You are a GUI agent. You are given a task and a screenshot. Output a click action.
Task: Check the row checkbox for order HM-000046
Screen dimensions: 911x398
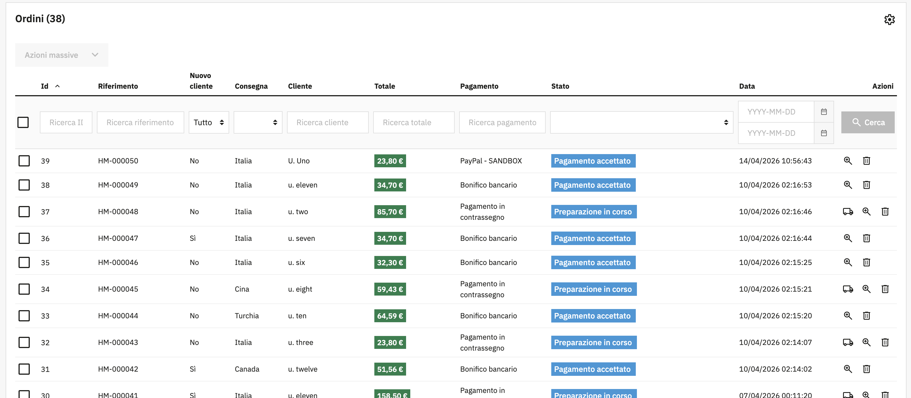pos(24,262)
